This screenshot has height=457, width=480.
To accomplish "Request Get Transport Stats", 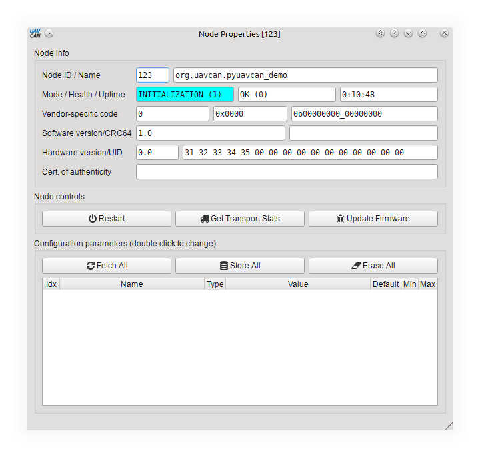I will (x=240, y=219).
